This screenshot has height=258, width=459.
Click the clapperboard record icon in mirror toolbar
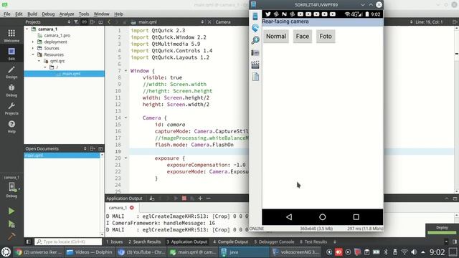pyautogui.click(x=255, y=64)
